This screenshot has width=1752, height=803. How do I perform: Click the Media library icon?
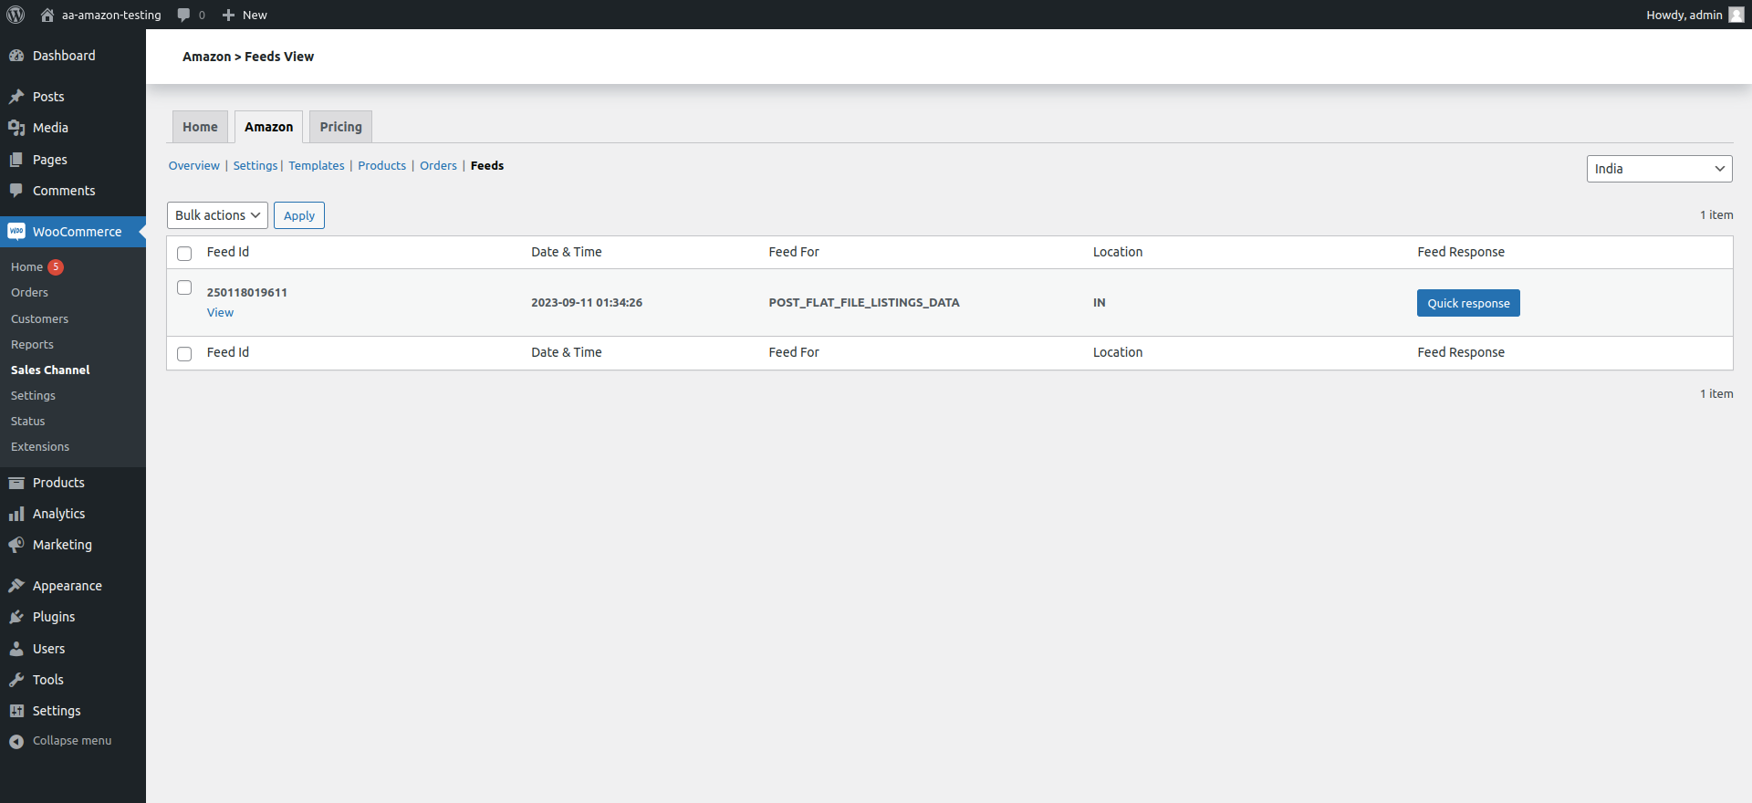point(16,128)
